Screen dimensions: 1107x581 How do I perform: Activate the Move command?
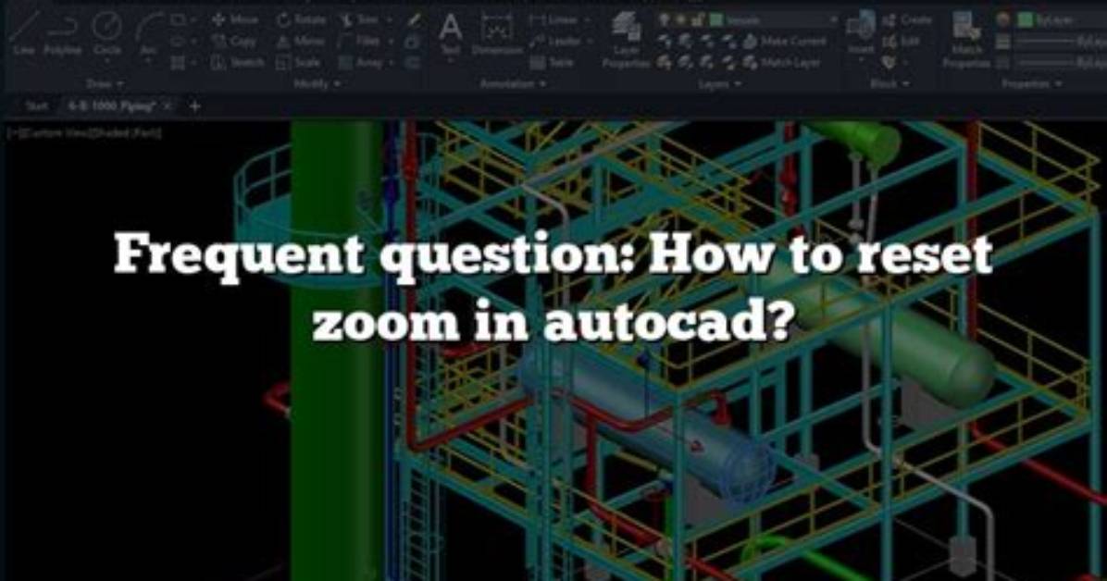[x=237, y=20]
